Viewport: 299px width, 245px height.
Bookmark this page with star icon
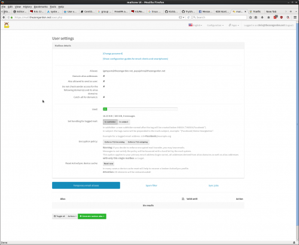pos(251,17)
